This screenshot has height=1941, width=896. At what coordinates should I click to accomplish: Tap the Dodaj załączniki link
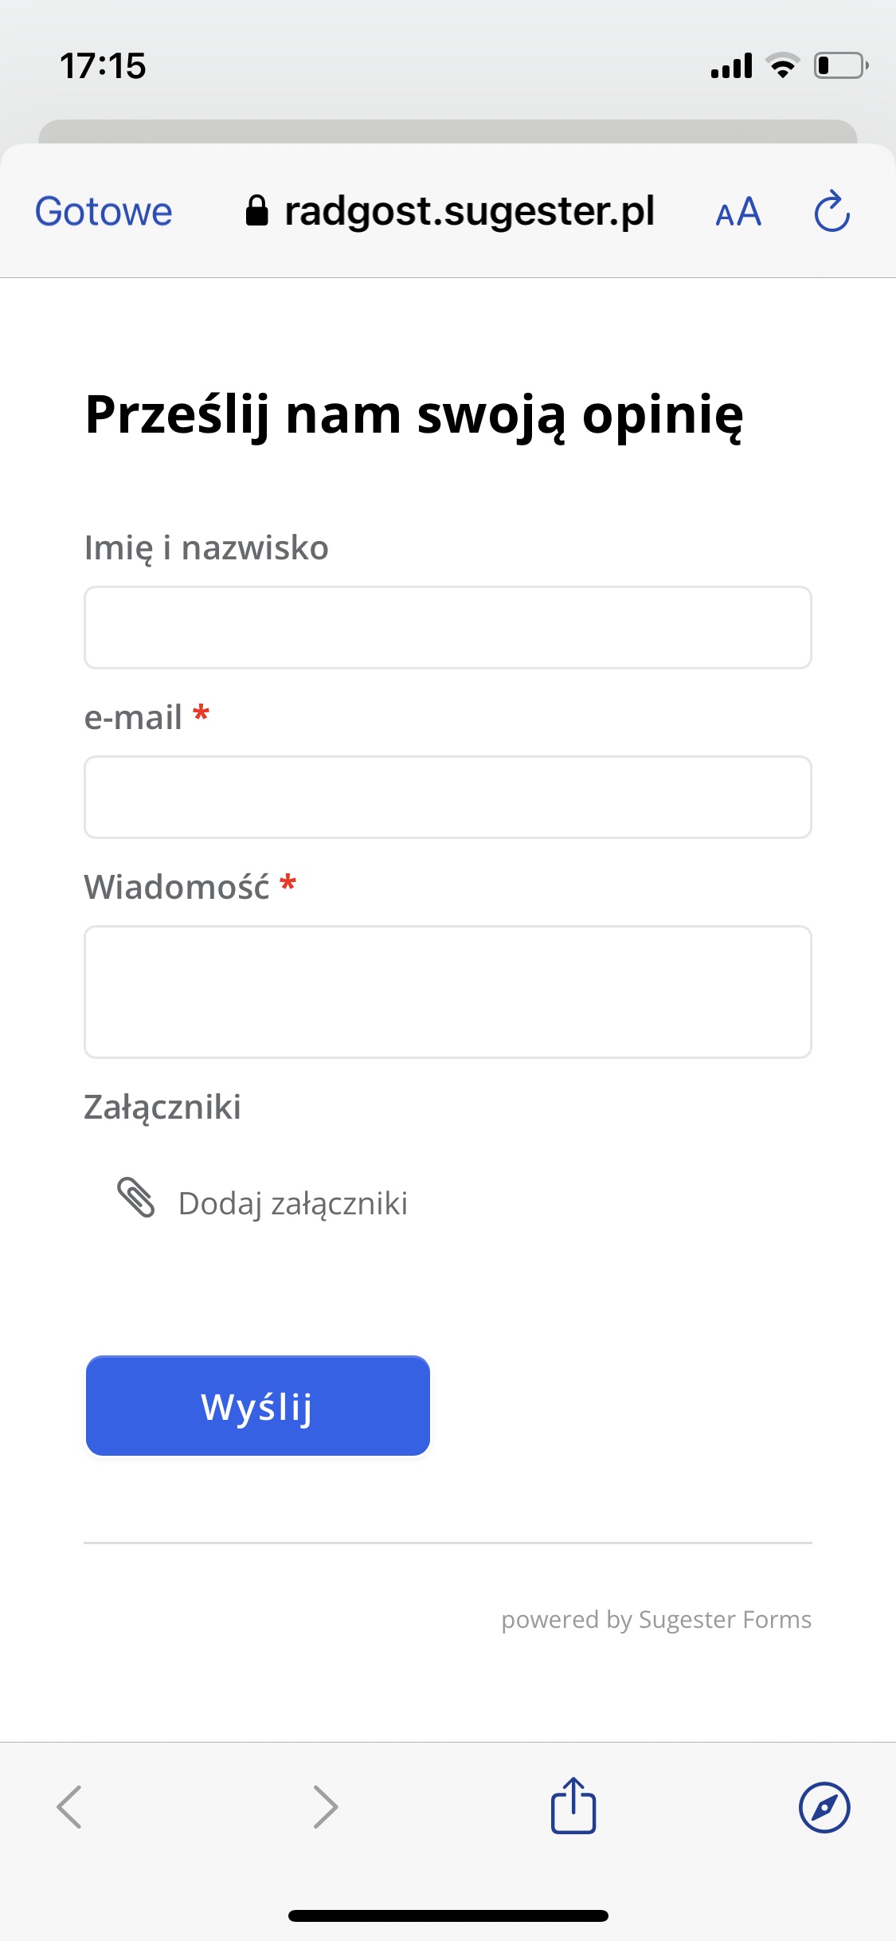click(292, 1203)
